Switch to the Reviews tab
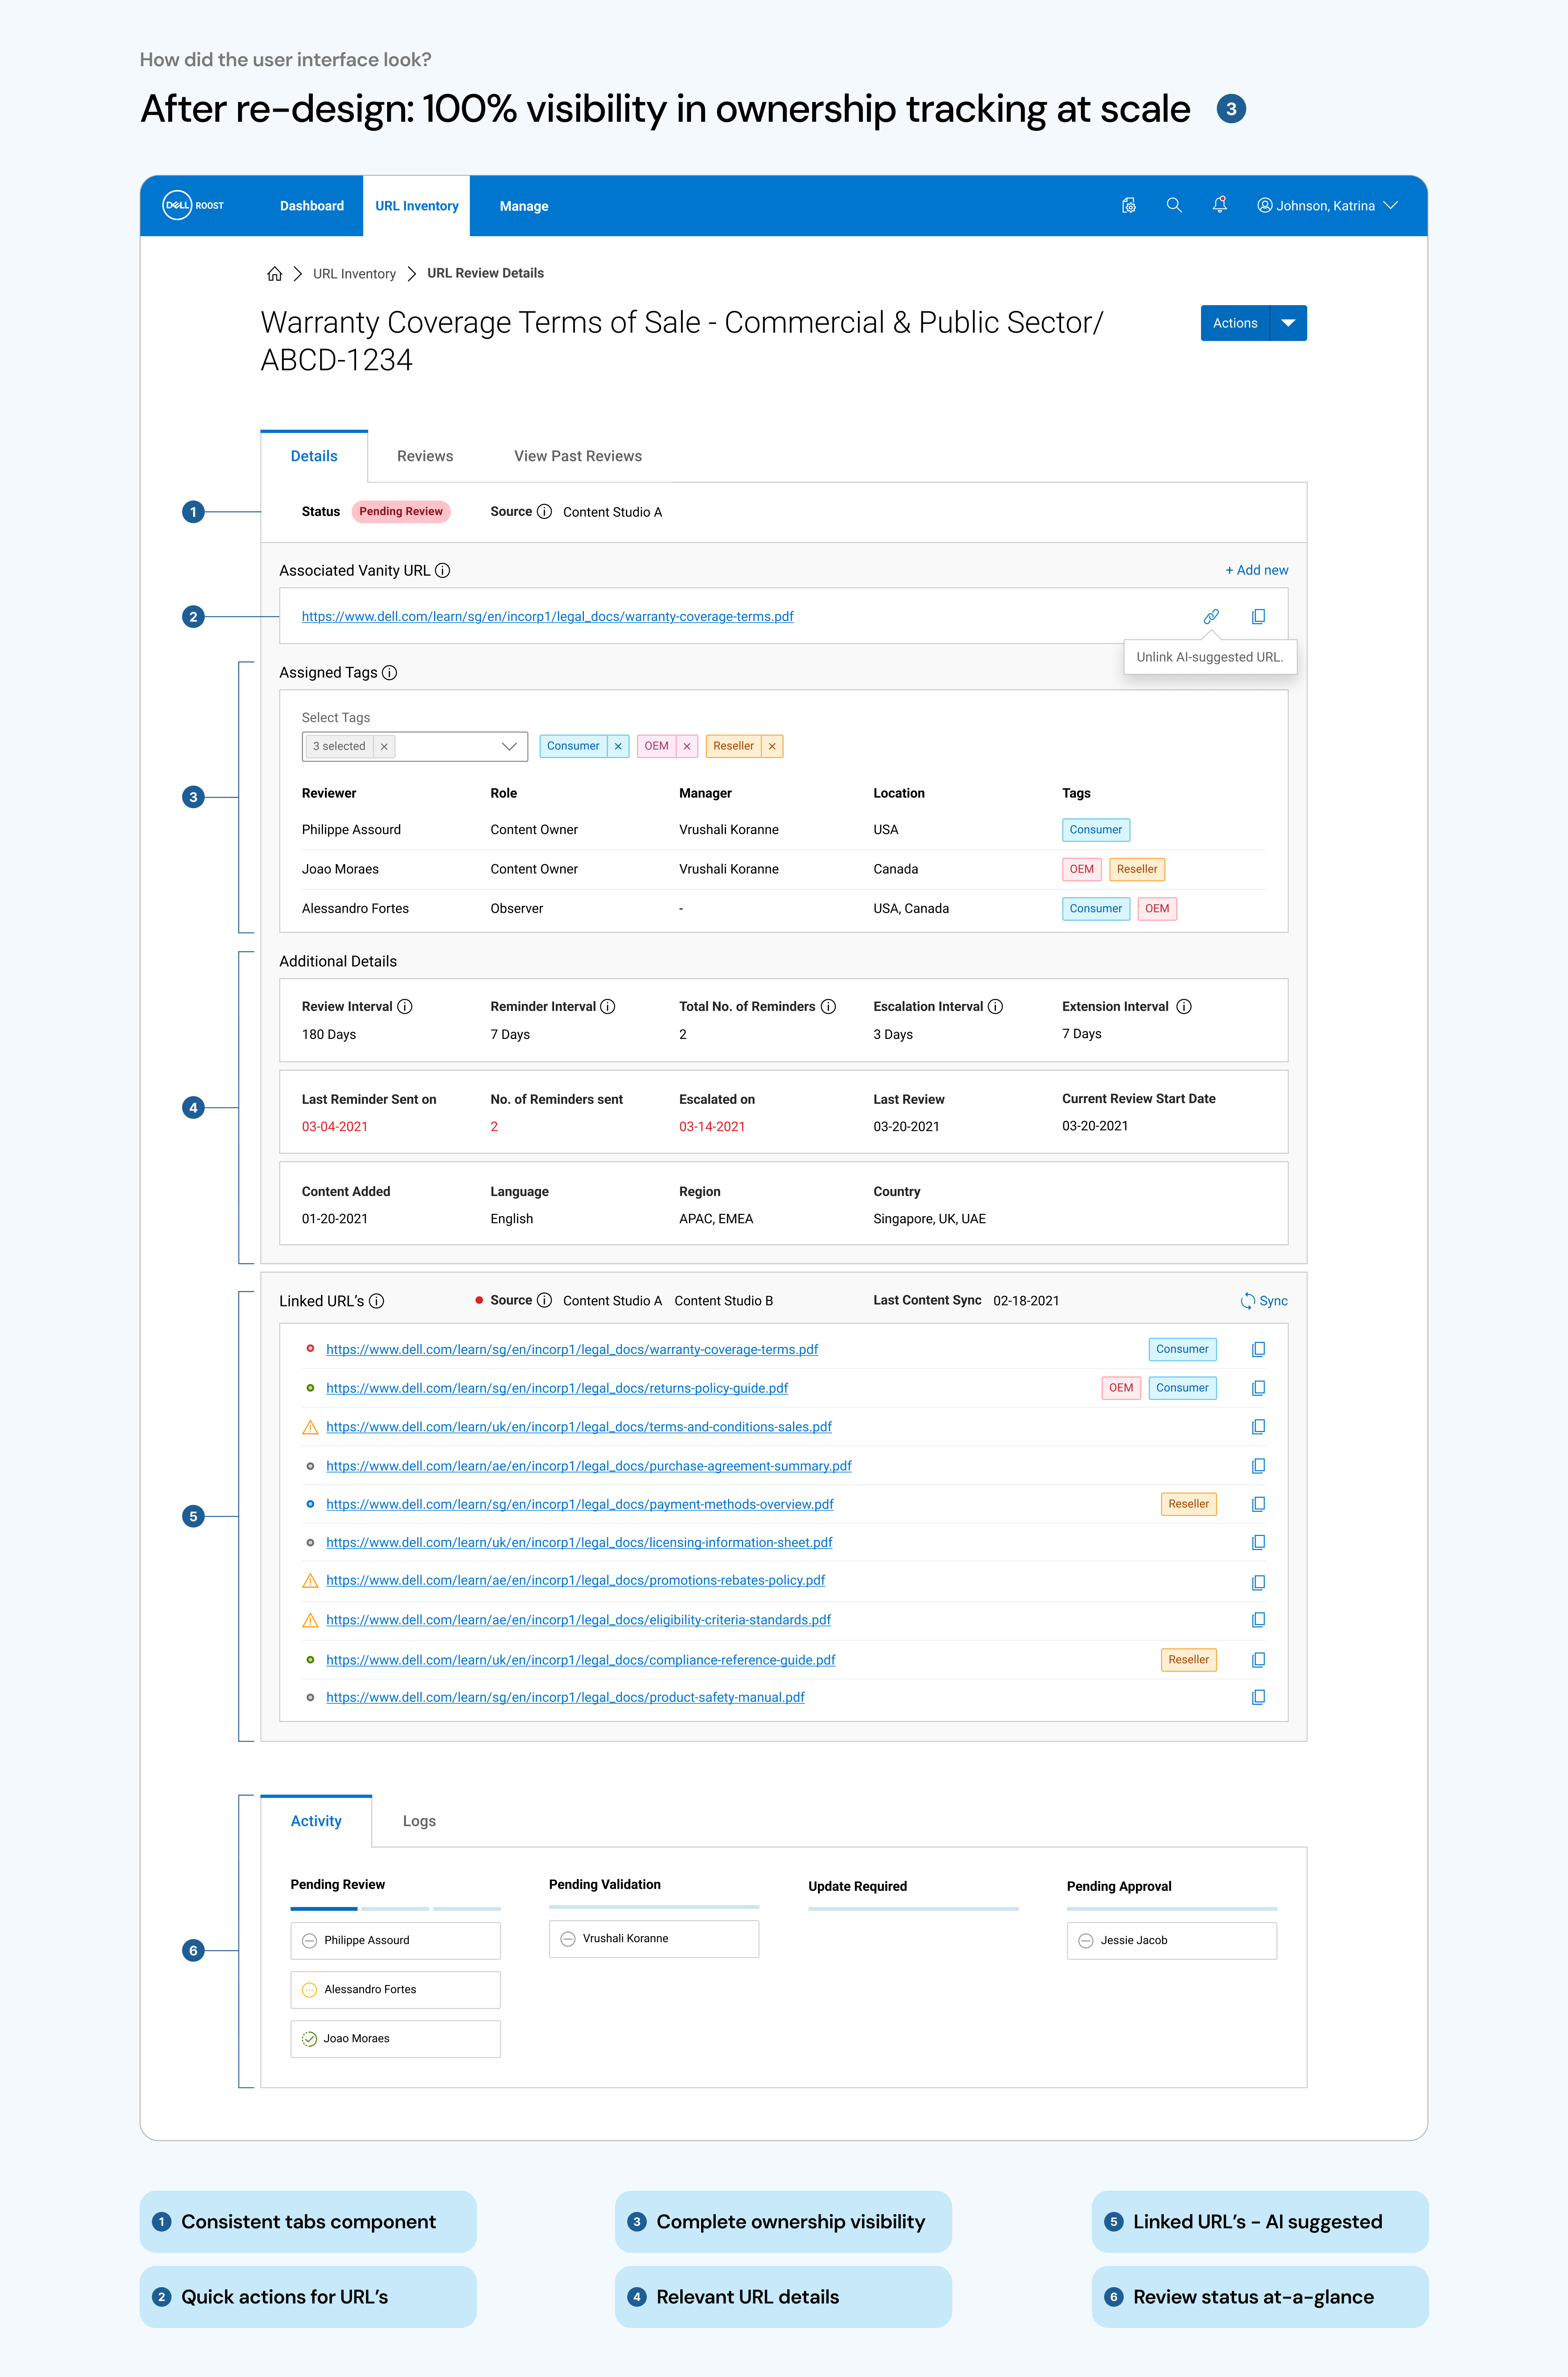Image resolution: width=1568 pixels, height=2377 pixels. click(x=425, y=456)
